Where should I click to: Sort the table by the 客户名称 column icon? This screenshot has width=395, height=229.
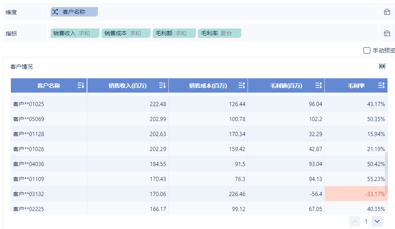pyautogui.click(x=81, y=85)
